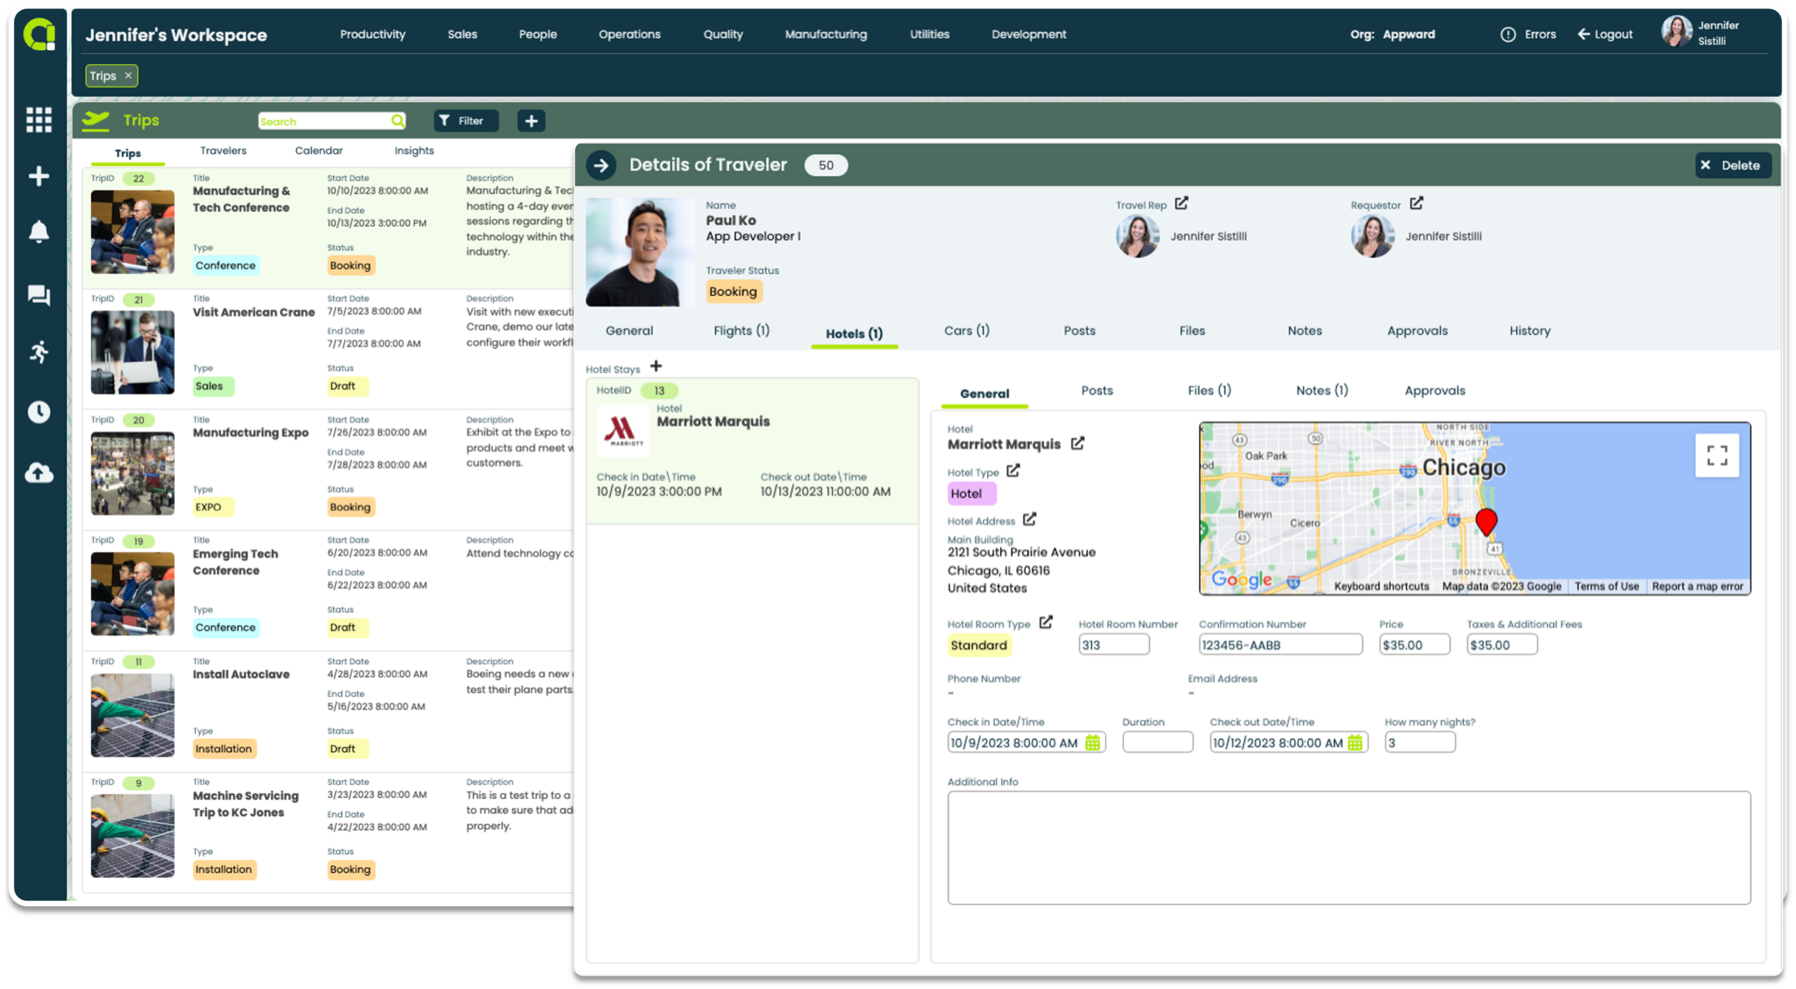
Task: Open Travel Rep external link icon
Action: (x=1181, y=203)
